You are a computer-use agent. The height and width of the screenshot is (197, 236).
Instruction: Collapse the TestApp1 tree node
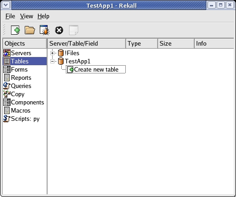[52, 61]
